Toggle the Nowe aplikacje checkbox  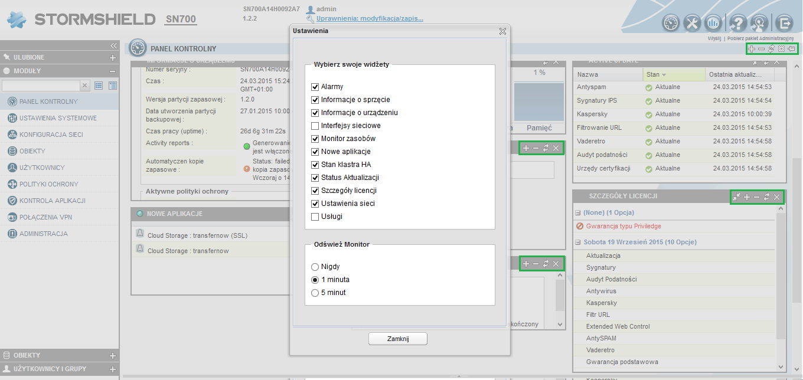315,152
